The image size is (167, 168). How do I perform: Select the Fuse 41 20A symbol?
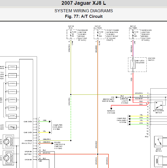coord(133,34)
